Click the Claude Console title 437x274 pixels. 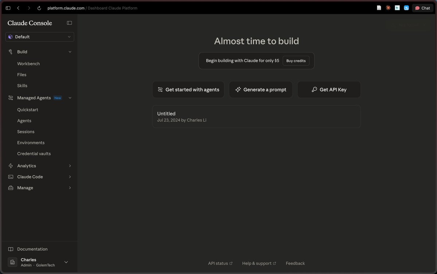click(x=30, y=23)
